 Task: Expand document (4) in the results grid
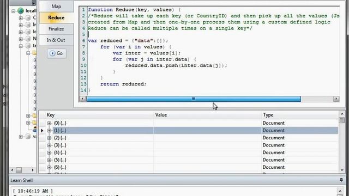pyautogui.click(x=49, y=152)
